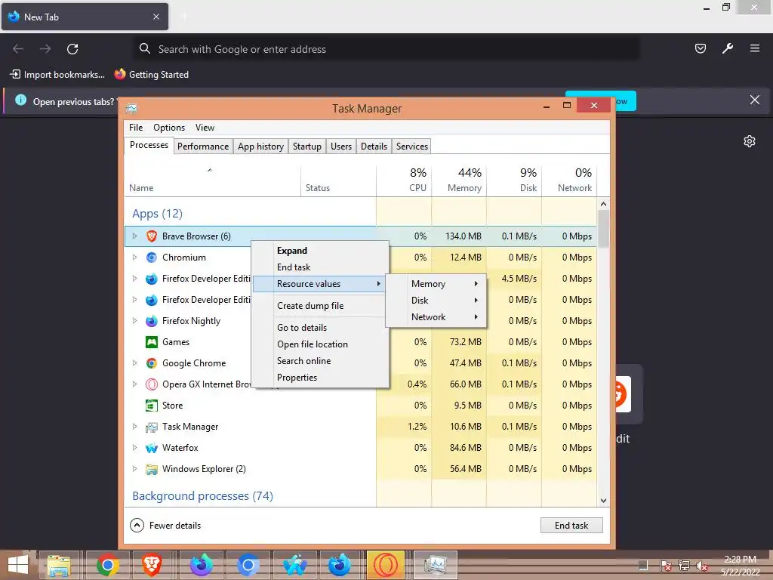
Task: Expand the Firefox Nightly process group
Action: click(134, 321)
